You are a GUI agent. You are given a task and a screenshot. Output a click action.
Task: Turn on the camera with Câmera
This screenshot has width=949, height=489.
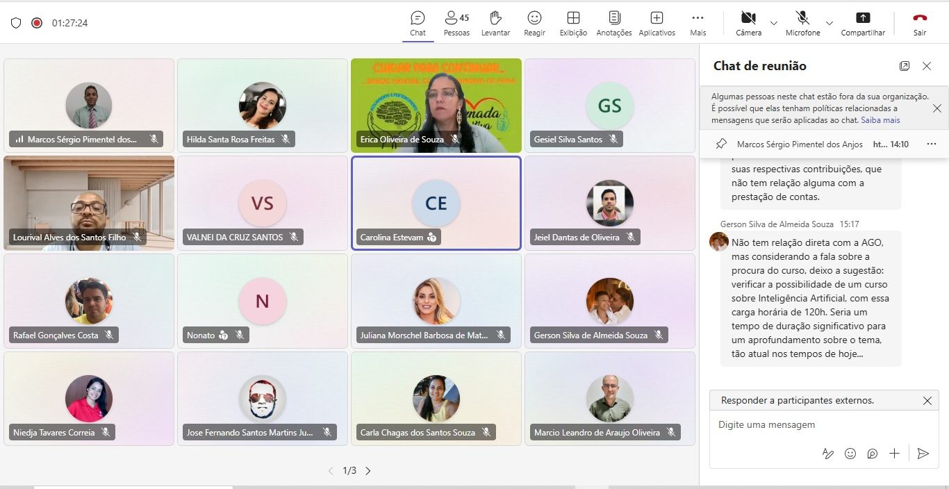pyautogui.click(x=748, y=23)
